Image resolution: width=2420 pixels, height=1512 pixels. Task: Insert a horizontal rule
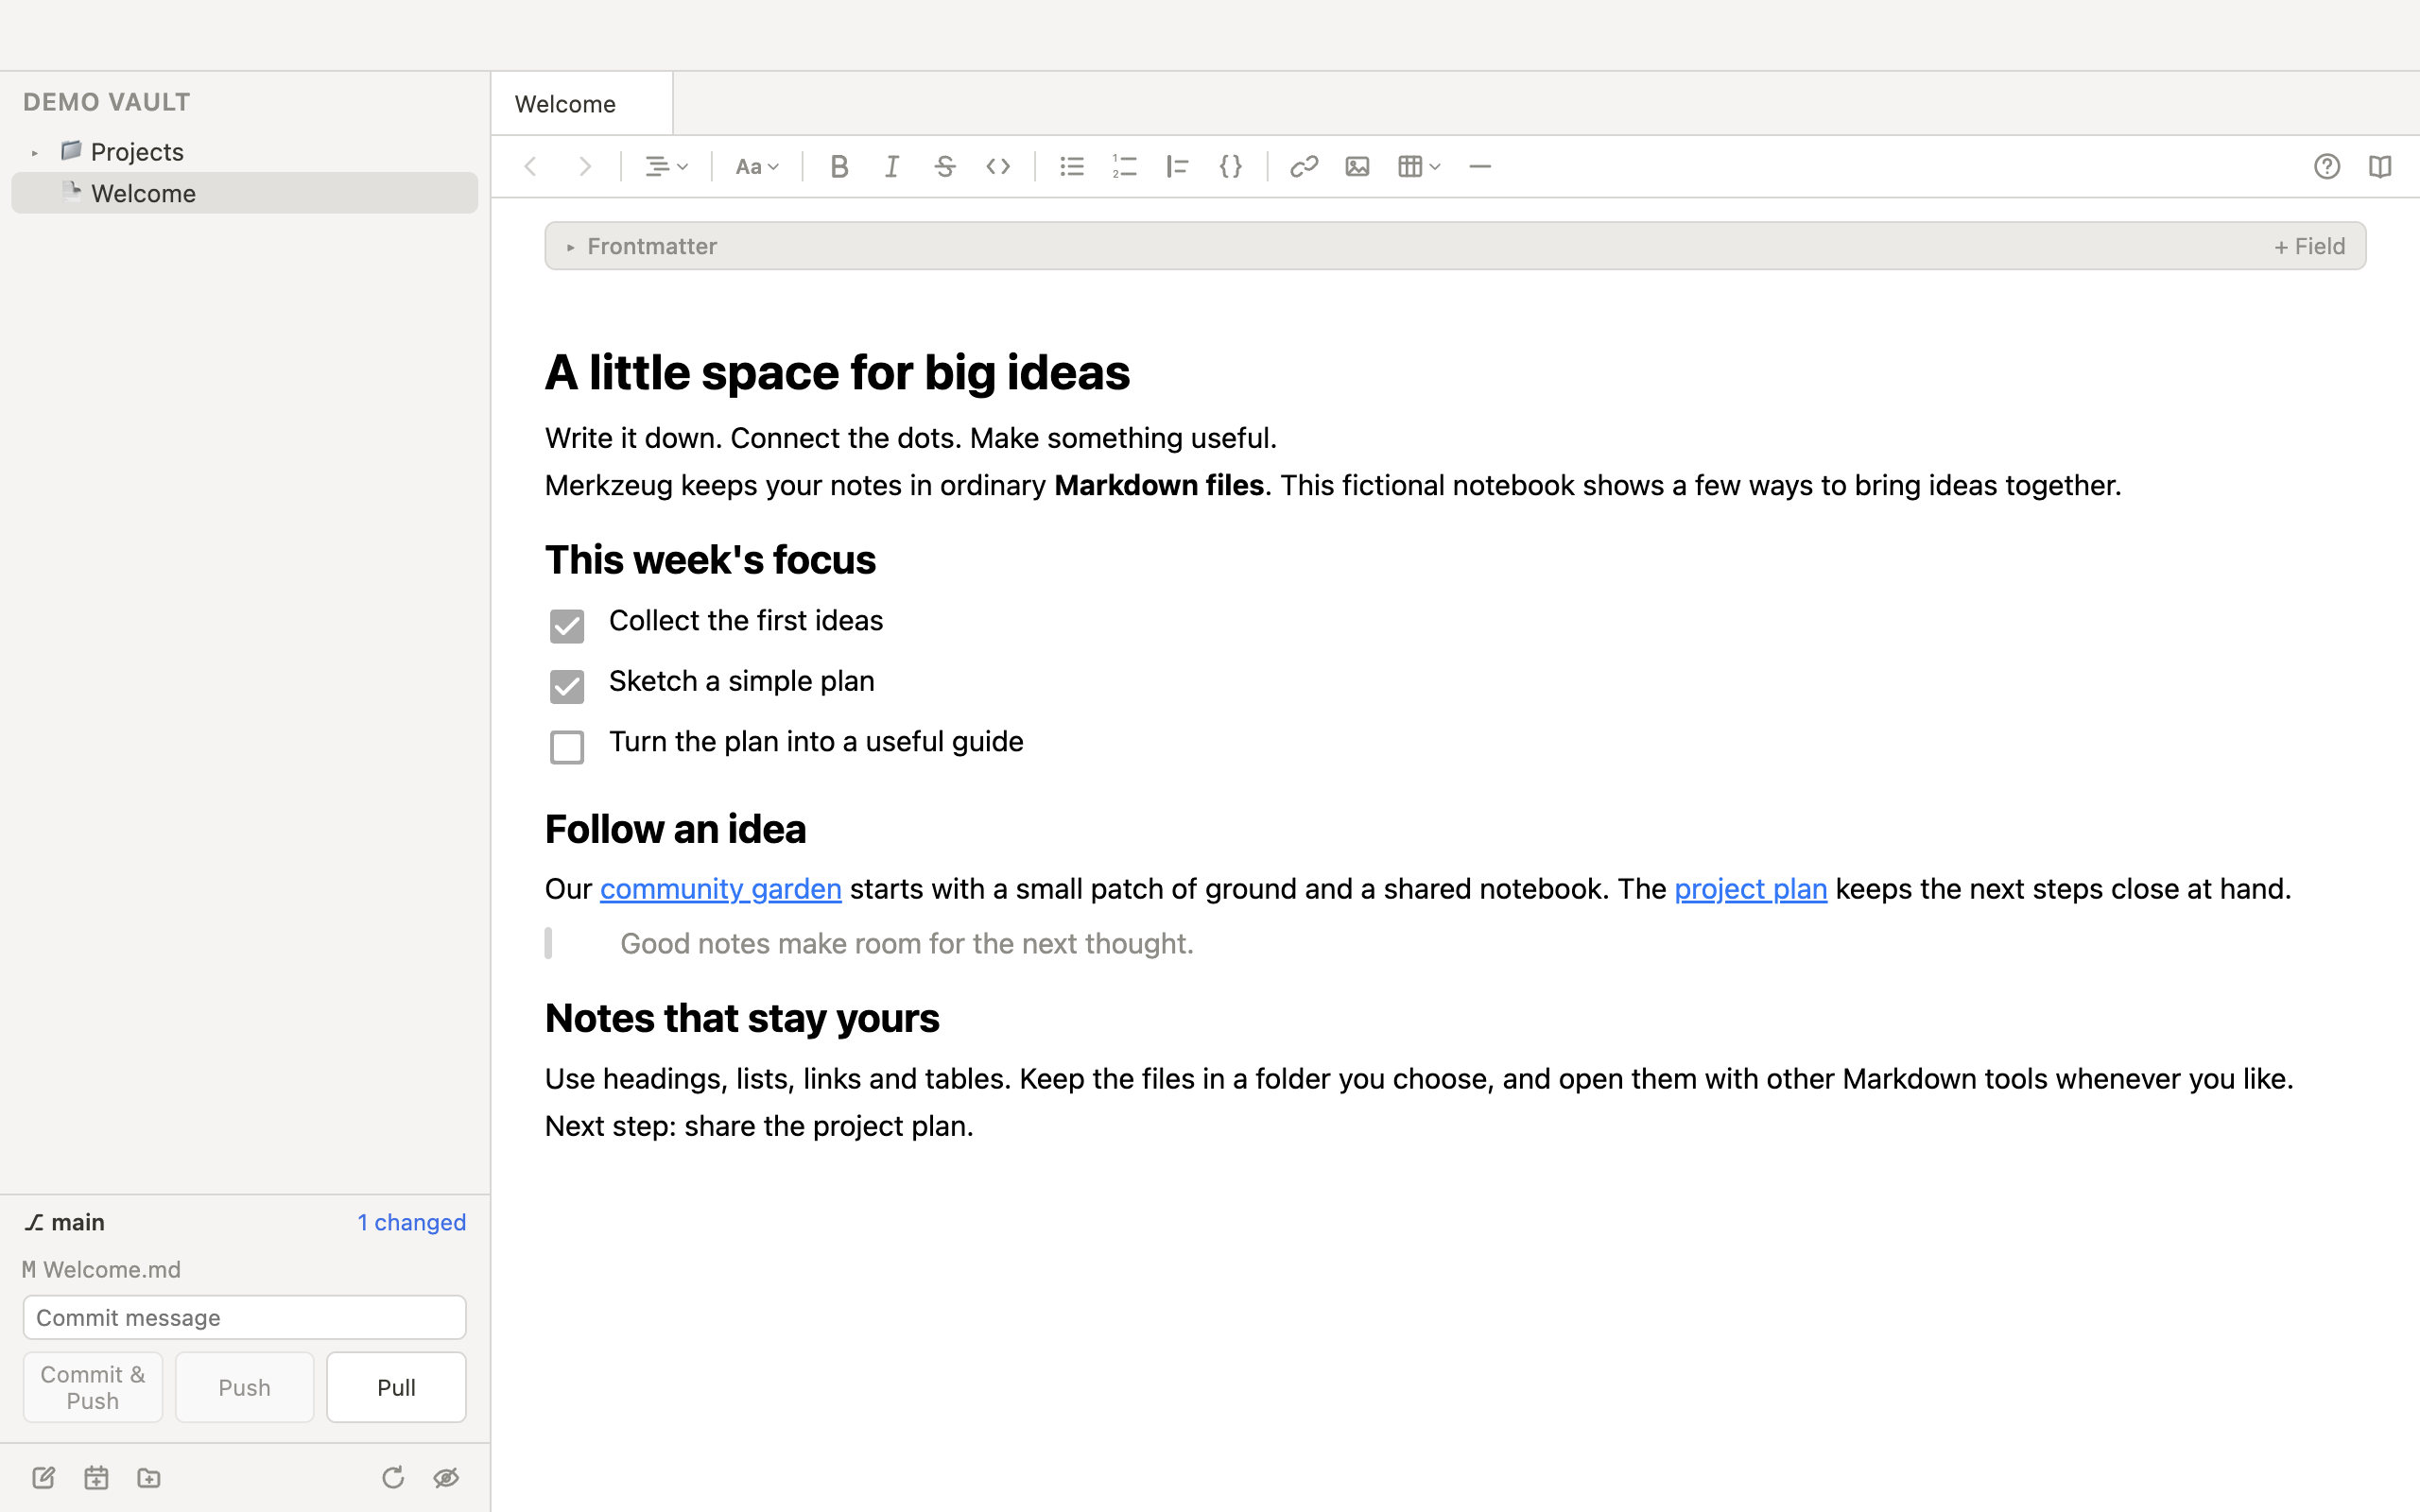1480,166
